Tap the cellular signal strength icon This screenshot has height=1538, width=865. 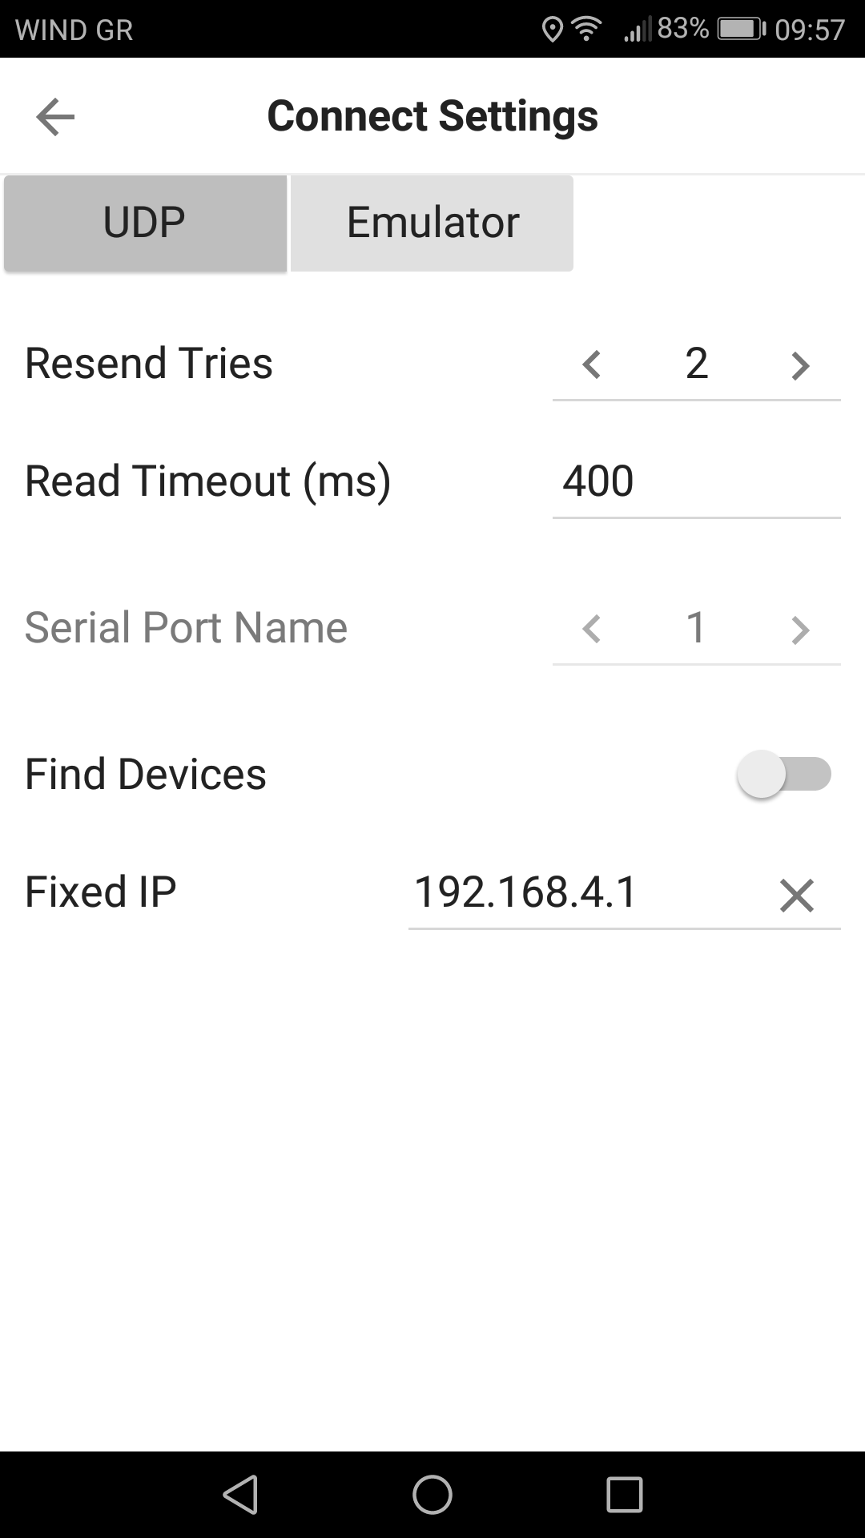click(x=638, y=30)
